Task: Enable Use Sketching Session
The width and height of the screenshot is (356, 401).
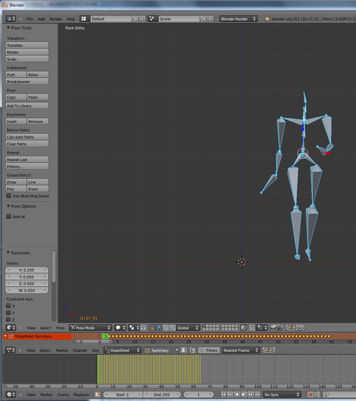Action: 8,196
